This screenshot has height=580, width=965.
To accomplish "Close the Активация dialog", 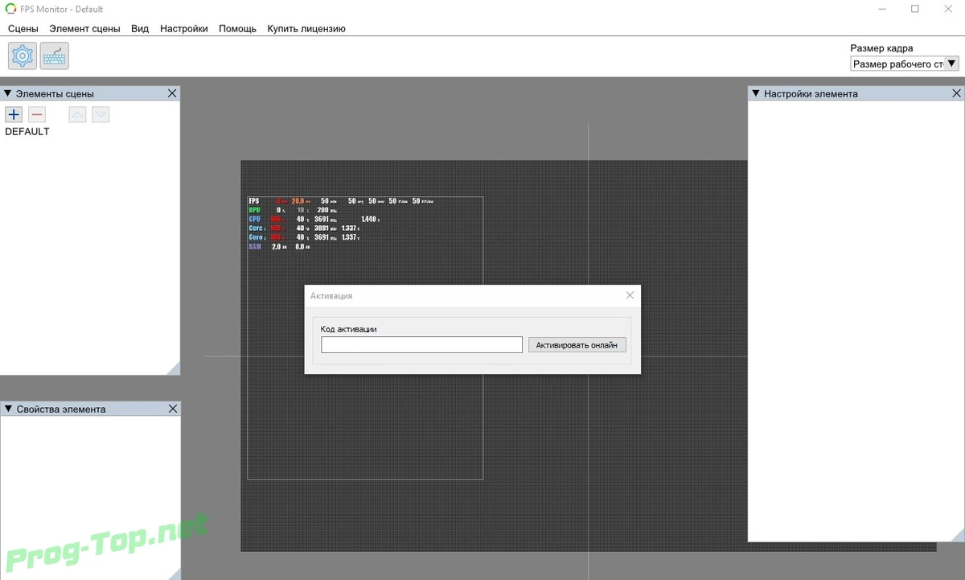I will pos(630,295).
